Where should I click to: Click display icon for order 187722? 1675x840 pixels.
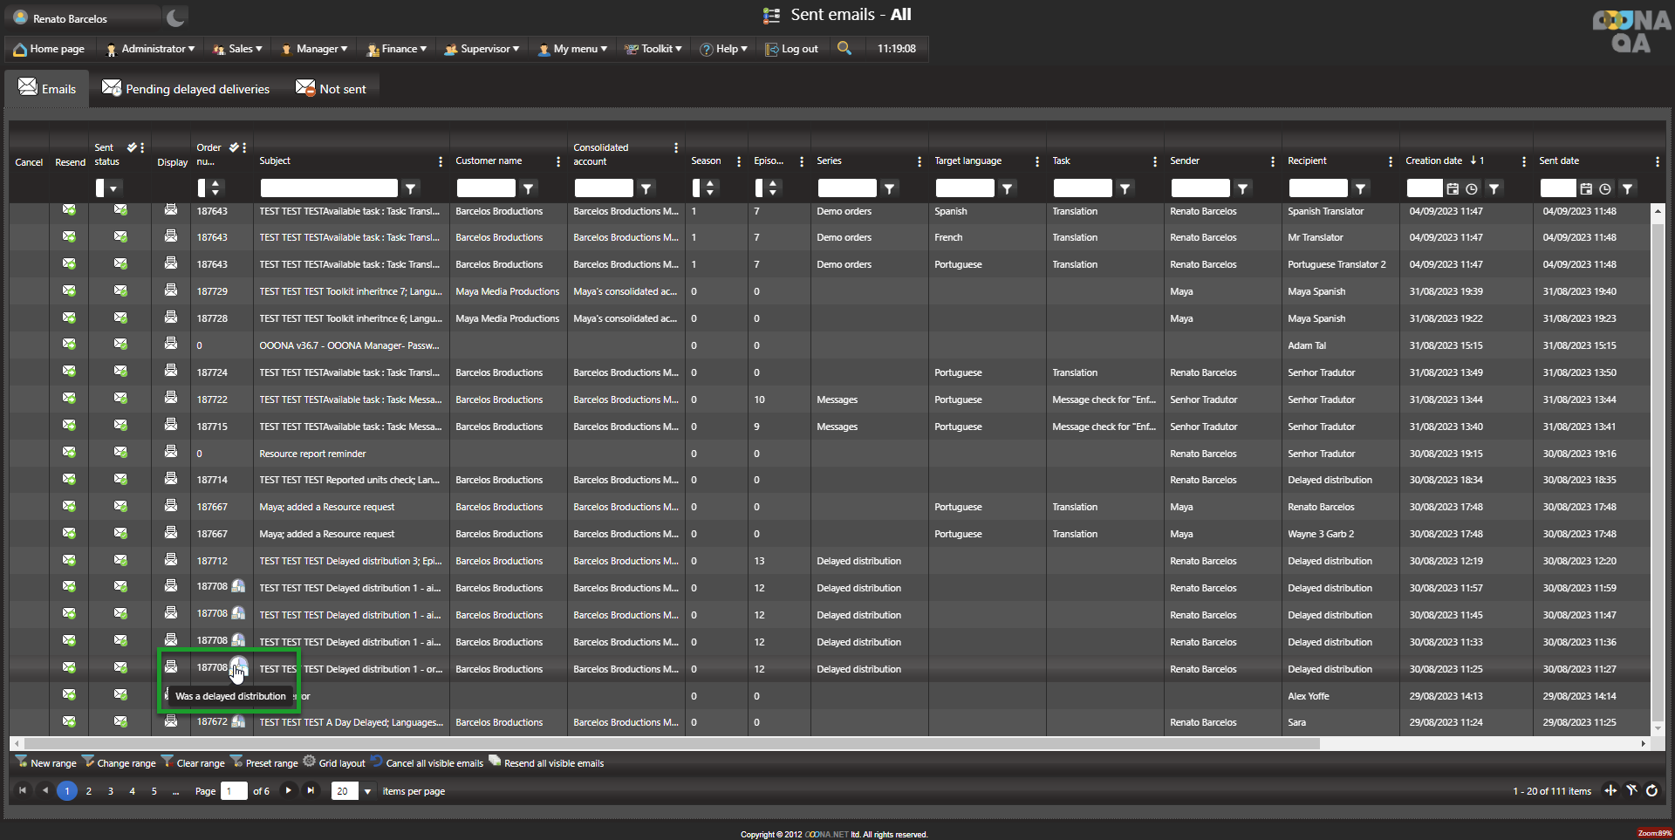(x=171, y=399)
